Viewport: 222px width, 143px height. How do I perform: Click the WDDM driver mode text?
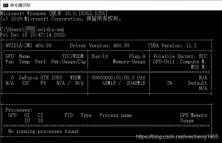click(x=75, y=78)
